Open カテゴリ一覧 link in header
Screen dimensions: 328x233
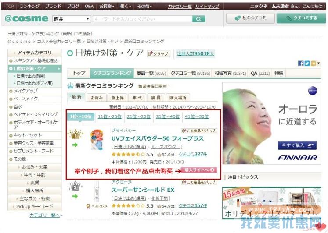[x=180, y=7]
